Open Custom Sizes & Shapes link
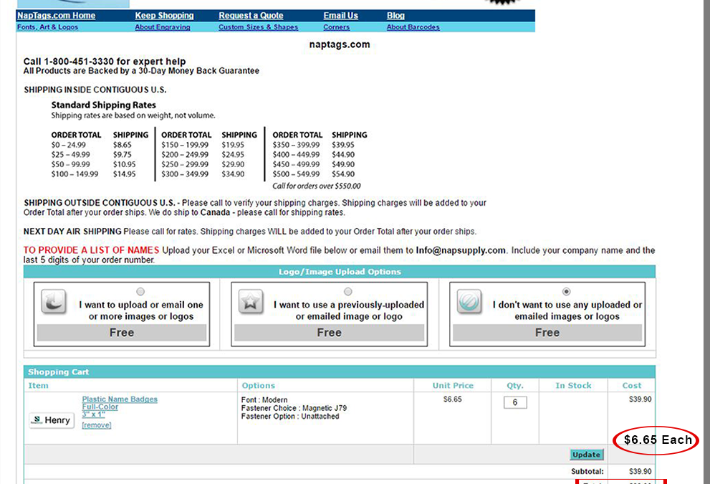 click(x=258, y=27)
